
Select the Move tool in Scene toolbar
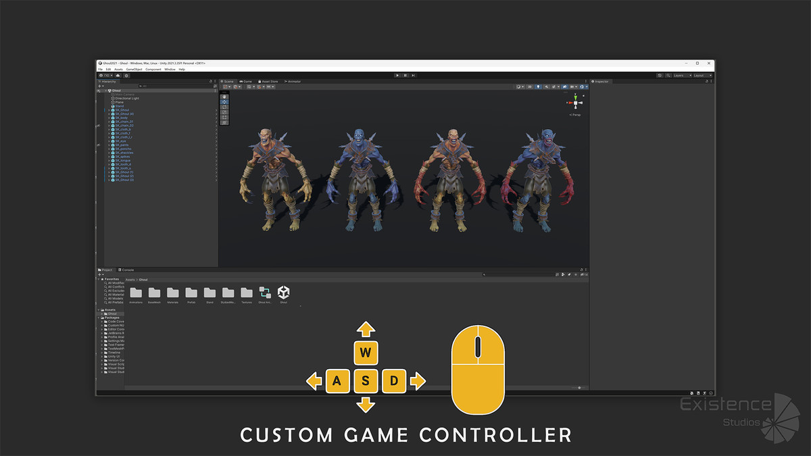tap(225, 101)
